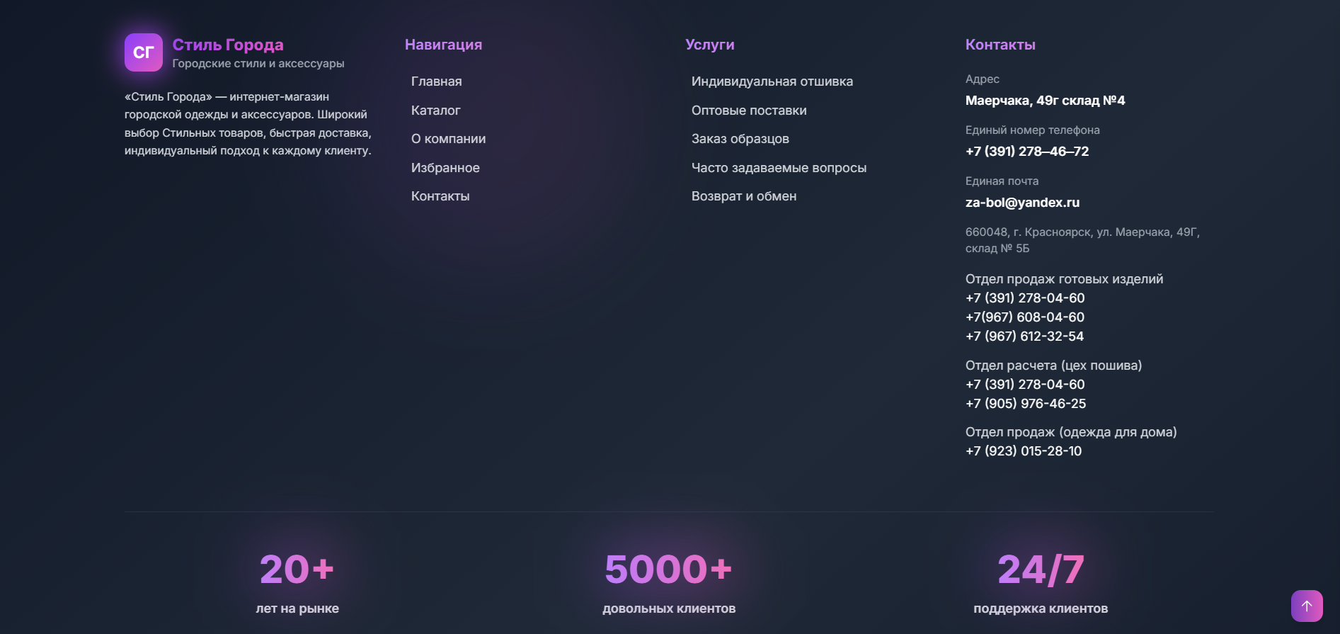This screenshot has height=634, width=1340.
Task: Open Индивидуальная отшивка service link
Action: click(772, 81)
